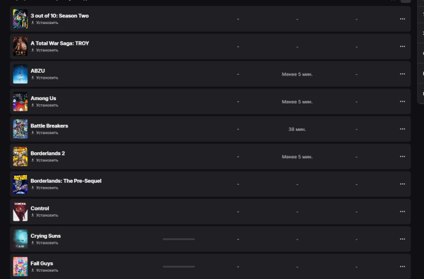This screenshot has height=279, width=424.
Task: Open the A Total War Saga: TROY title
Action: pyautogui.click(x=59, y=43)
